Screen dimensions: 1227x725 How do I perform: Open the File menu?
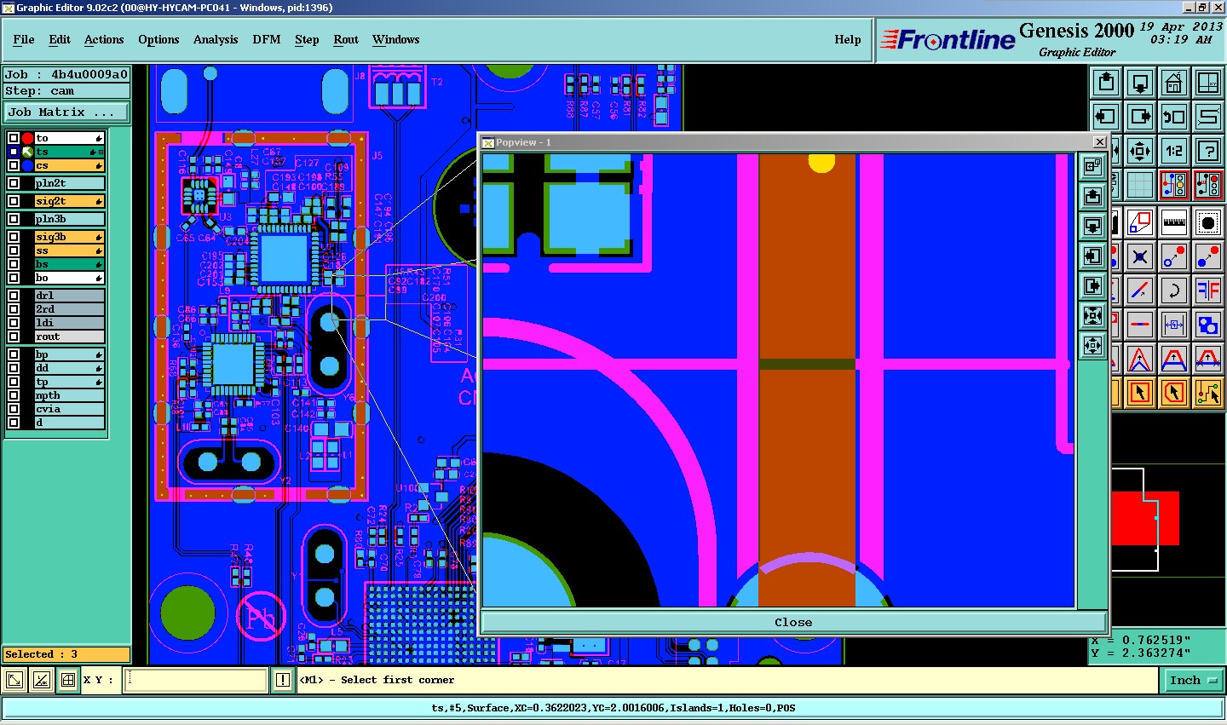(24, 39)
